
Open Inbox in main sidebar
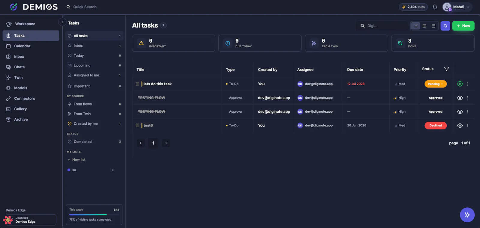coord(31,57)
